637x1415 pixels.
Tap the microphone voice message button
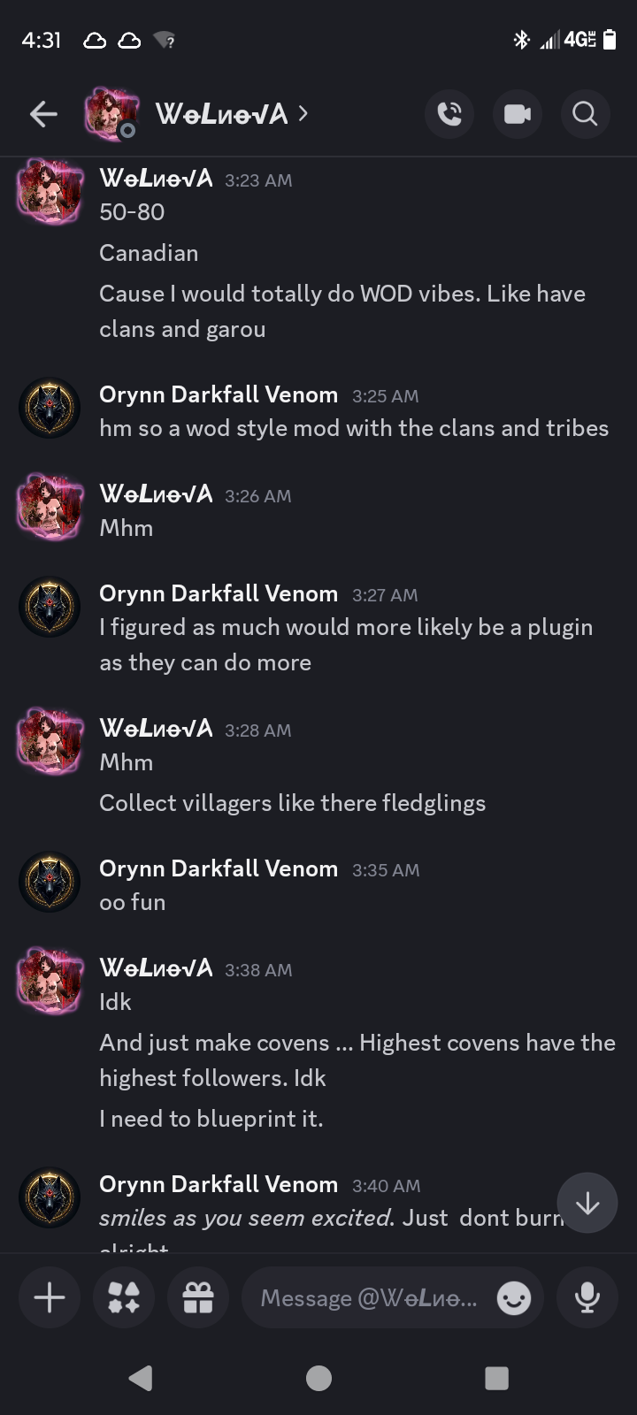[587, 1297]
